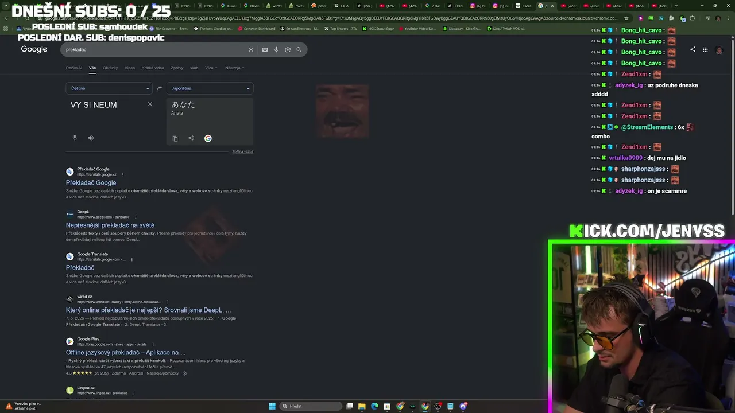
Task: Open wired.cz překladač comparison article
Action: point(148,310)
